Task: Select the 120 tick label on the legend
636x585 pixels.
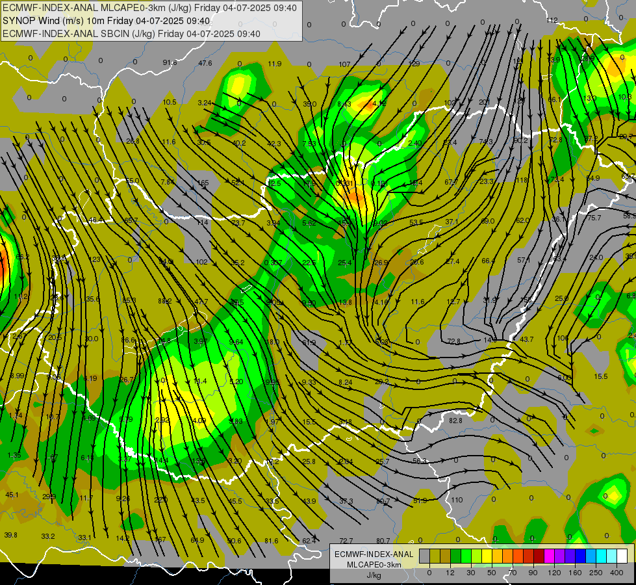Action: tap(554, 573)
